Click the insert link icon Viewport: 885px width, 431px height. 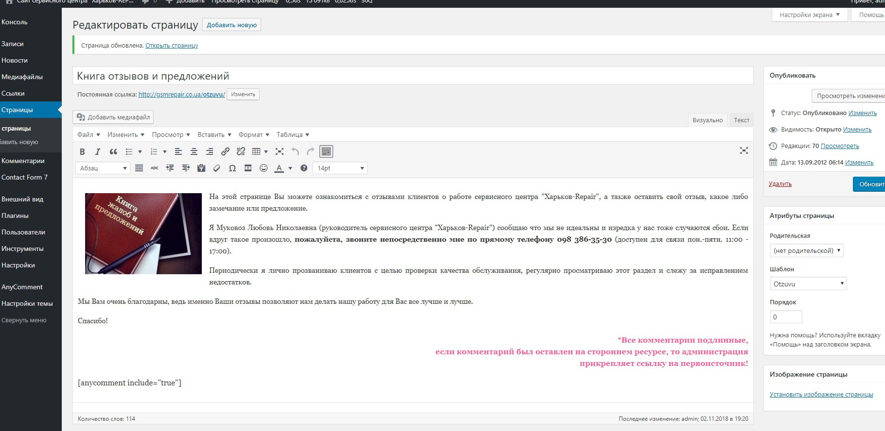click(225, 152)
